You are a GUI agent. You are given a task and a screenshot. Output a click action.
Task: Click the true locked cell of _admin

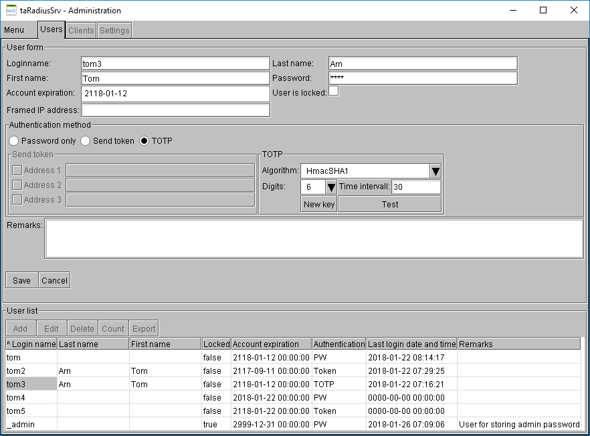[216, 425]
